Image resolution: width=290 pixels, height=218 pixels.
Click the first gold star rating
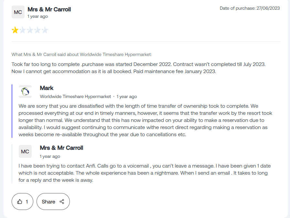15,30
